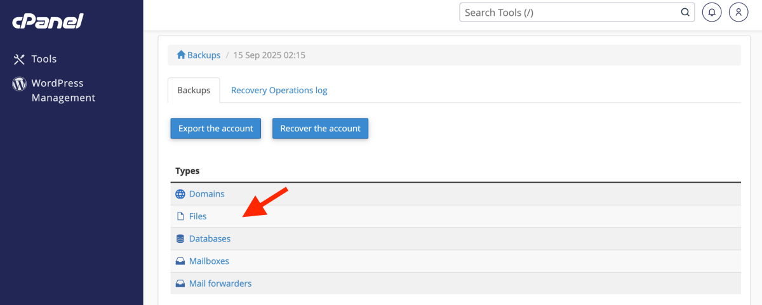Click the Tools wrench icon in sidebar
762x305 pixels.
pos(19,59)
